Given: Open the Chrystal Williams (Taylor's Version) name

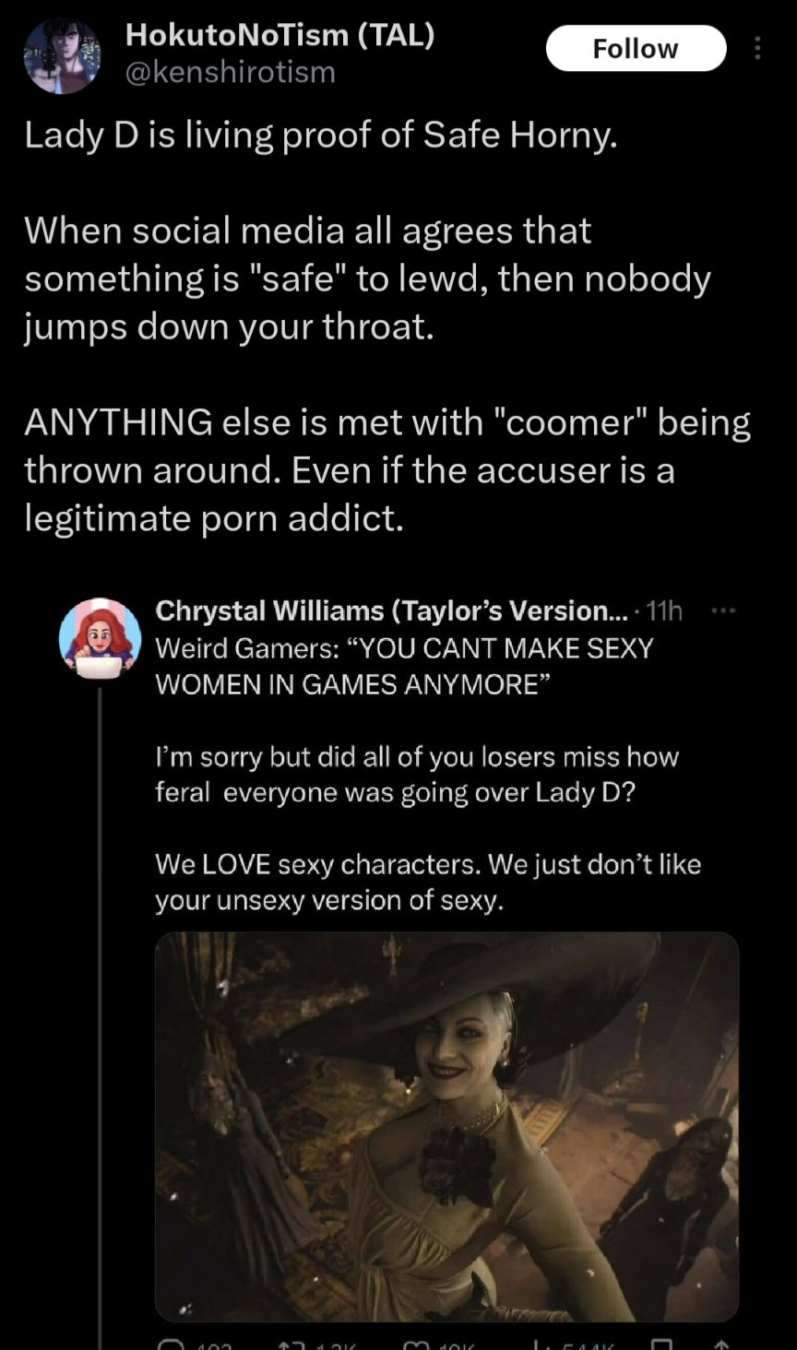Looking at the screenshot, I should (391, 610).
